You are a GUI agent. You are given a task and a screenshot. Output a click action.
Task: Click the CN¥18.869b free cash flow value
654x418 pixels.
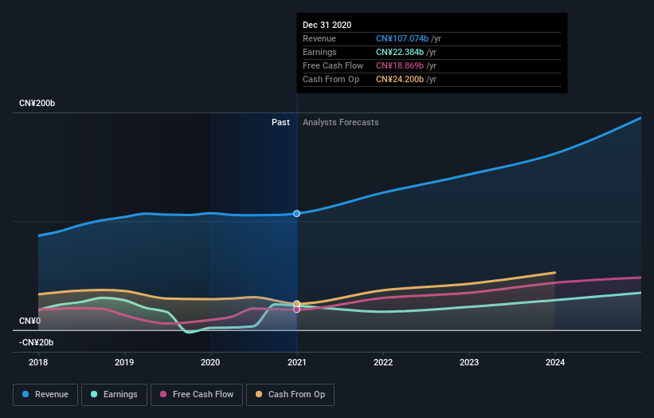pos(400,65)
